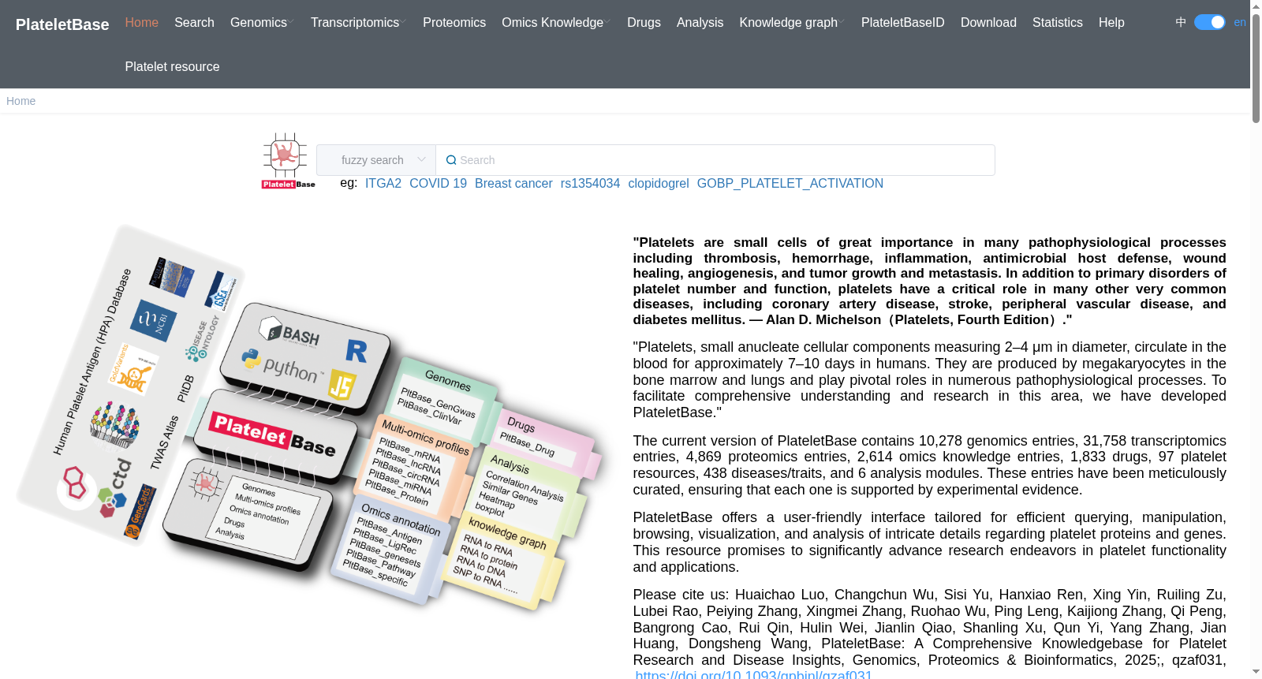Expand the Omics Knowledge menu
The height and width of the screenshot is (679, 1262).
click(x=556, y=22)
